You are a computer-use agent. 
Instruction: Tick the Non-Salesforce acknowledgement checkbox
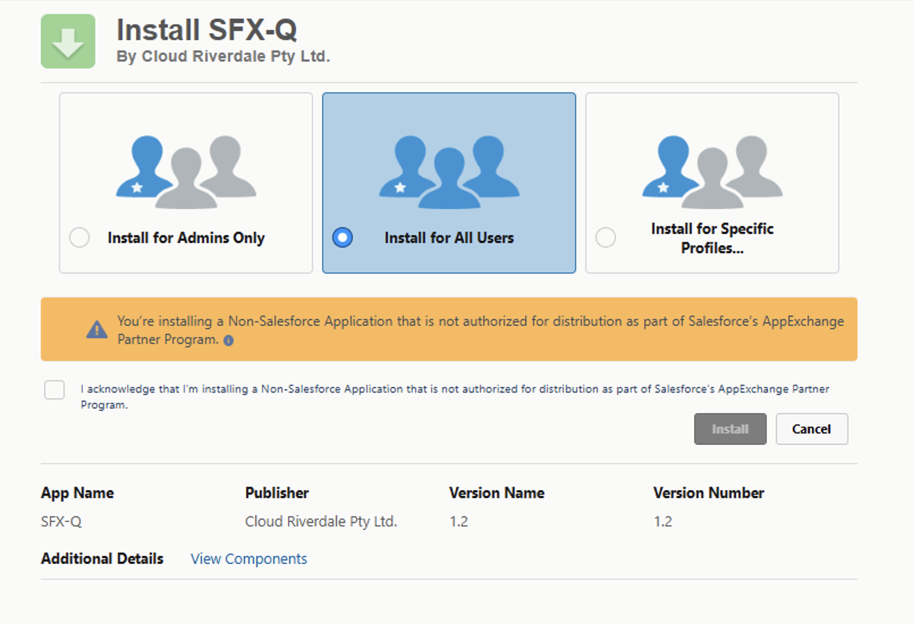[x=54, y=390]
